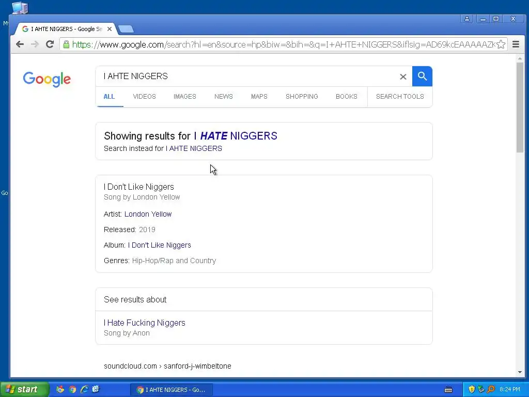529x397 pixels.
Task: Open the Chrome profile person button
Action: click(x=467, y=19)
